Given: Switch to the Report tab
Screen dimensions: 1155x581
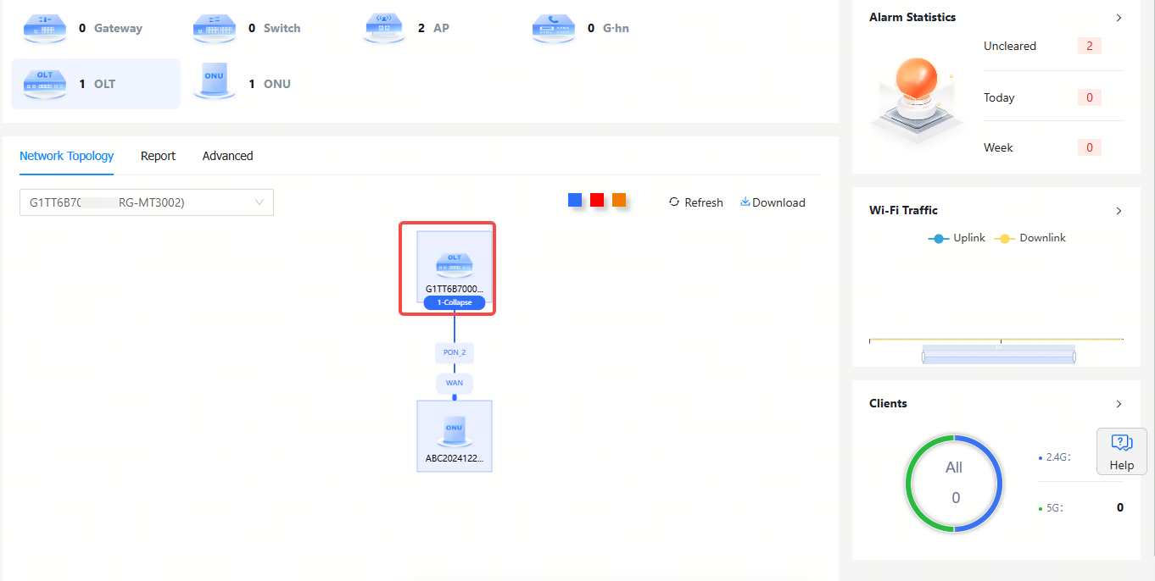Looking at the screenshot, I should 158,156.
